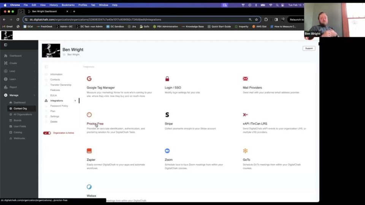This screenshot has height=205, width=365.
Task: Open the Profiles menu
Action: pyautogui.click(x=83, y=5)
